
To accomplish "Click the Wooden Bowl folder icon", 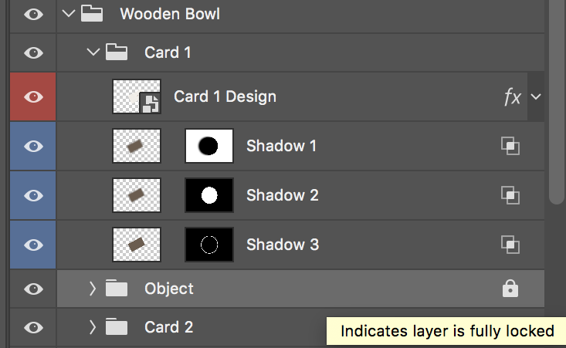I will (x=92, y=13).
